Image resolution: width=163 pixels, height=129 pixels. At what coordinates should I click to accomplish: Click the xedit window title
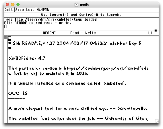(x=84, y=5)
